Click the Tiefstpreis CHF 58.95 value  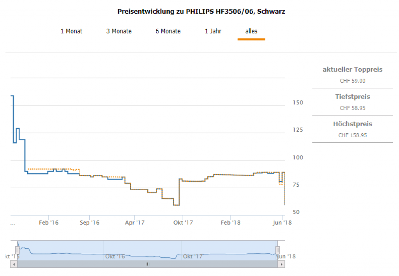click(x=353, y=108)
